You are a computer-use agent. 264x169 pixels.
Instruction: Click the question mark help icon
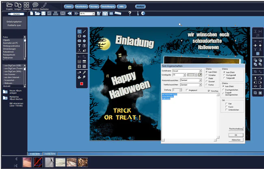click(130, 13)
